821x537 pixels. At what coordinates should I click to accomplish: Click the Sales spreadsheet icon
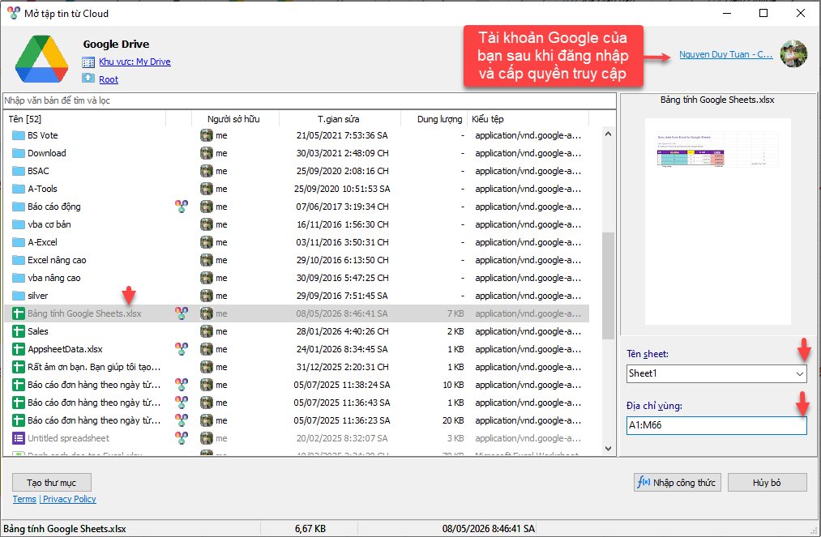pyautogui.click(x=19, y=331)
